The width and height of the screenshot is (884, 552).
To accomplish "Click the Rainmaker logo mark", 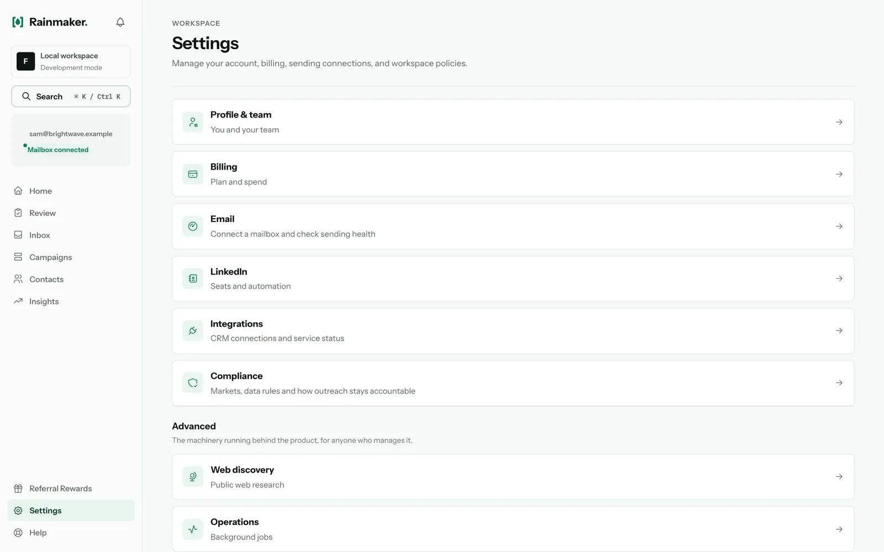I will [x=18, y=22].
